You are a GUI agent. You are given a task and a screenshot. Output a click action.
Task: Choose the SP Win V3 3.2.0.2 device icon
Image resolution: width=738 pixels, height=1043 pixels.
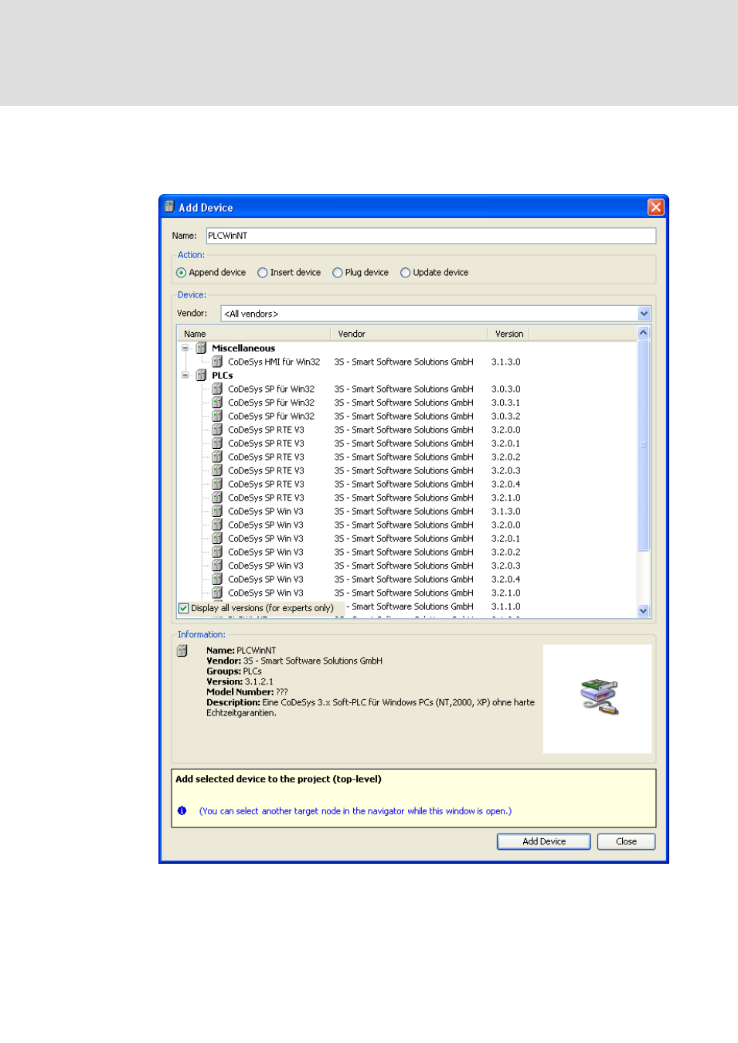tap(217, 552)
